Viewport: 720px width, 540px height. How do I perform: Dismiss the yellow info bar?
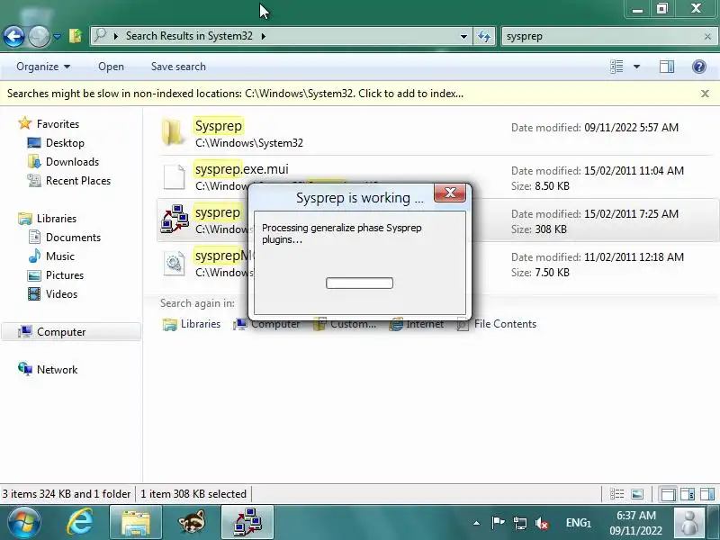click(x=705, y=94)
